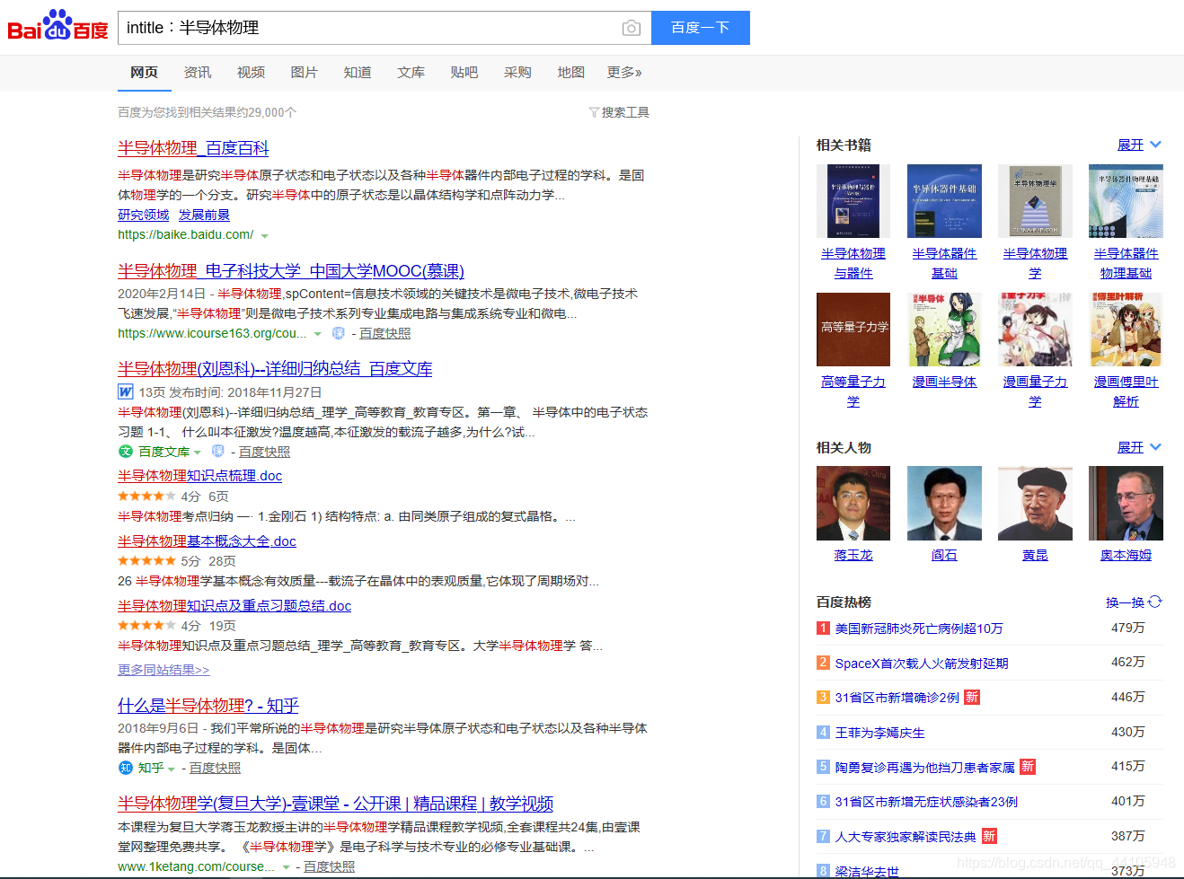Expand dropdown arrow beside baike.baidu.com URL
Image resolution: width=1184 pixels, height=879 pixels.
pyautogui.click(x=264, y=235)
